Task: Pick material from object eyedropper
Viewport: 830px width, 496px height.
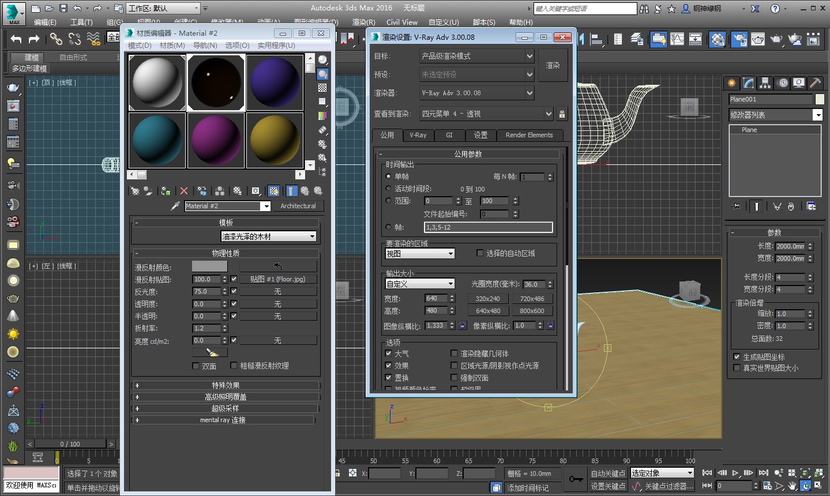Action: pyautogui.click(x=175, y=206)
